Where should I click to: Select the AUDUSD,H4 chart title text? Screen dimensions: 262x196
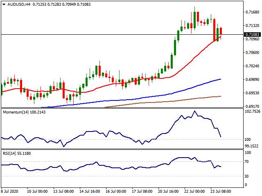pos(19,4)
